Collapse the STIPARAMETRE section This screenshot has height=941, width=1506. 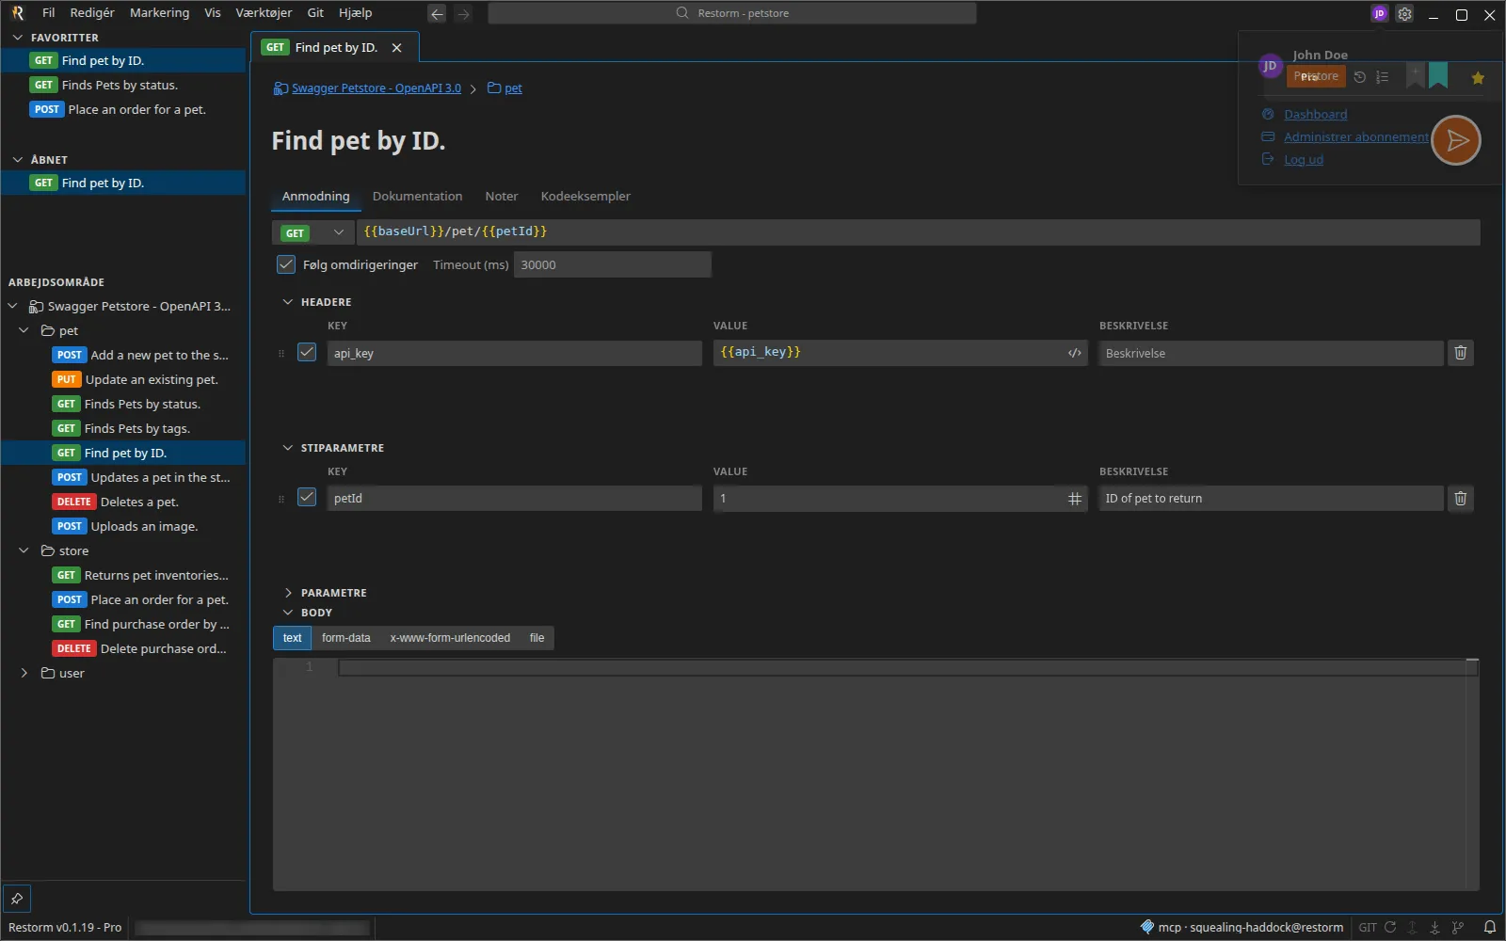(x=288, y=448)
